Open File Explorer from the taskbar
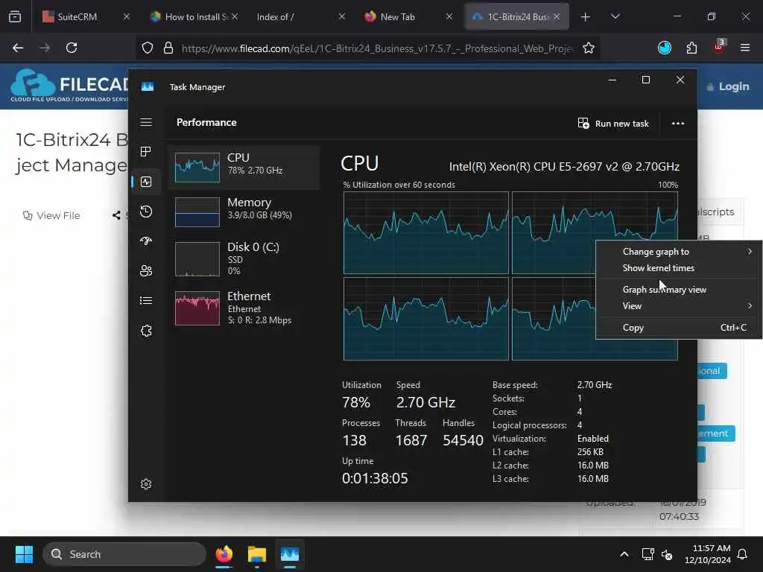Image resolution: width=763 pixels, height=572 pixels. [257, 554]
